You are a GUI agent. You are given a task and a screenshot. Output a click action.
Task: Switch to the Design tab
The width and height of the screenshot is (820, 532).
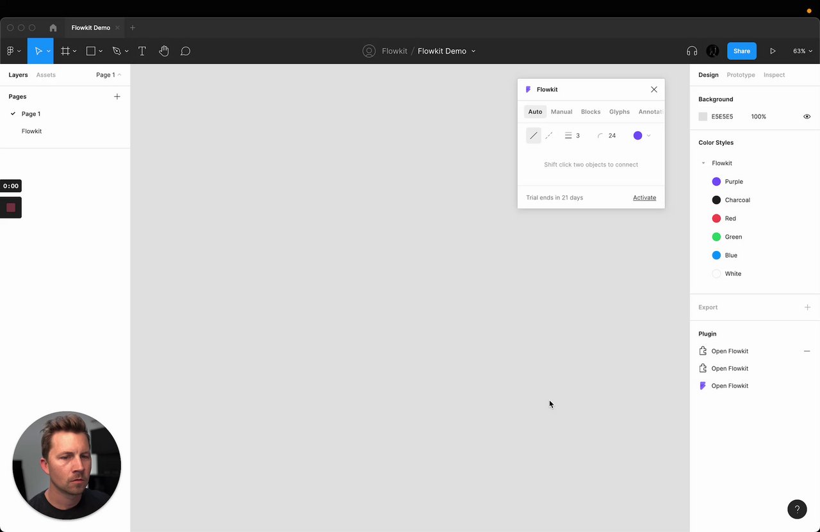click(x=709, y=75)
